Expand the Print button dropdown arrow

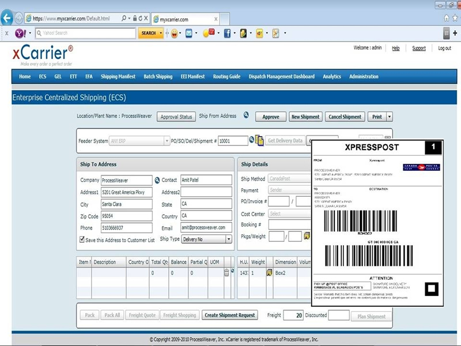pos(390,117)
